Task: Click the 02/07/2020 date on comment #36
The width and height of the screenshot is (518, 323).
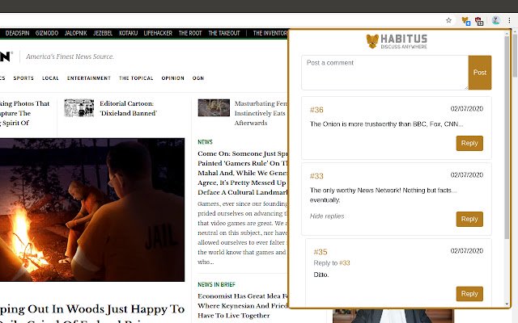Action: [x=467, y=109]
